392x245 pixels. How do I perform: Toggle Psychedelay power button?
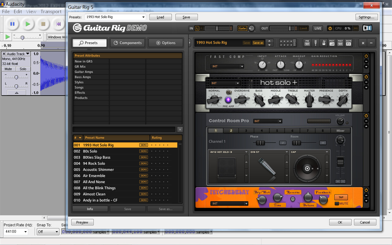point(366,190)
